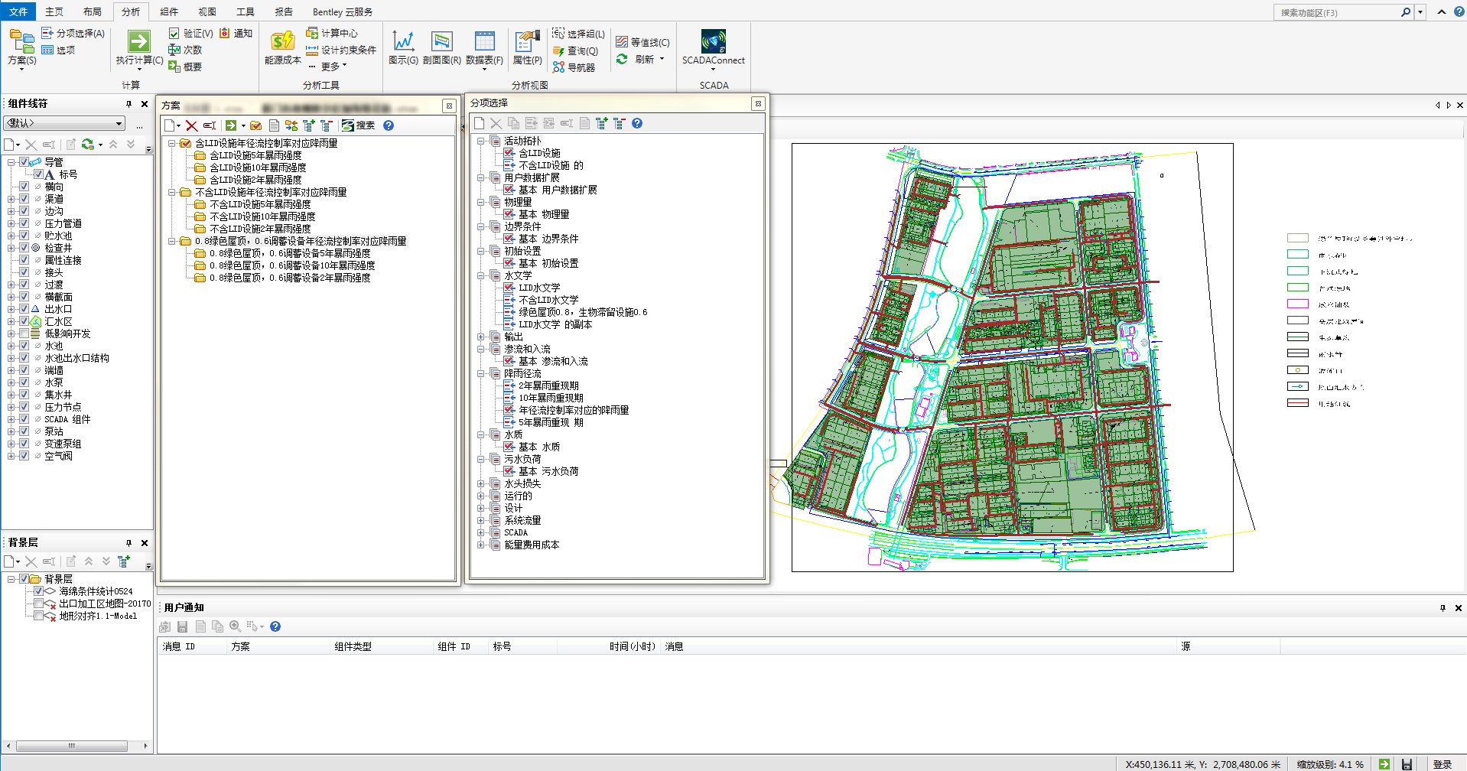Image resolution: width=1467 pixels, height=771 pixels.
Task: Click the 执行计算 compute icon
Action: coord(139,41)
